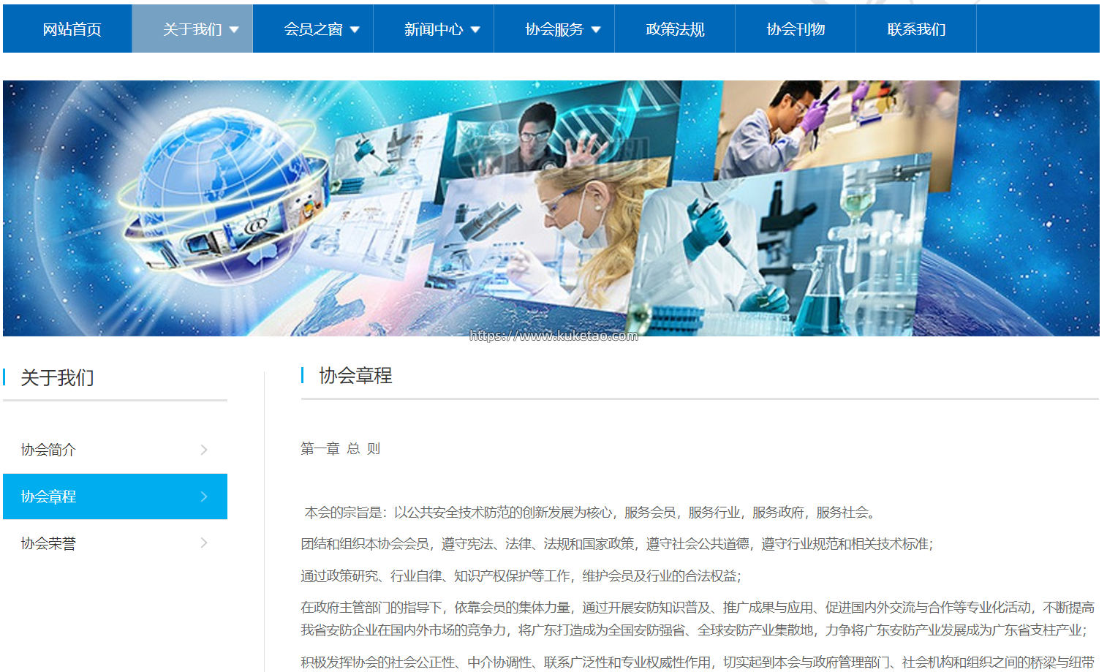
Task: Click the 协会章程 content heading
Action: tap(355, 376)
